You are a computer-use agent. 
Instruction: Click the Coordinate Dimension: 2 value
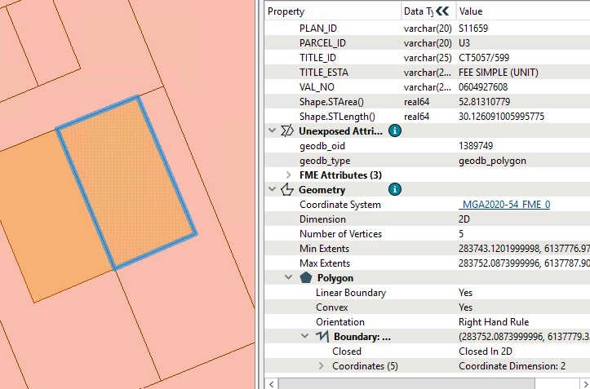click(512, 365)
